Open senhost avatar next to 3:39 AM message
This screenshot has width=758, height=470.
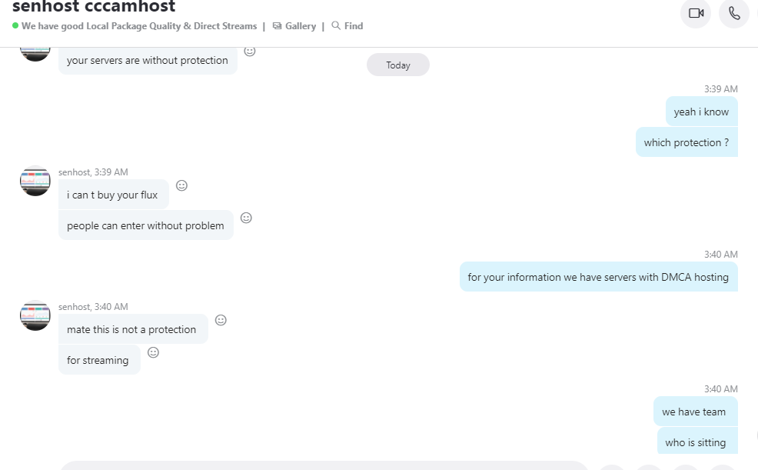tap(35, 181)
